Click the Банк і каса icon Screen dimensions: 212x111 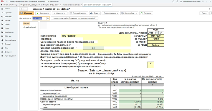[x=2, y=17]
